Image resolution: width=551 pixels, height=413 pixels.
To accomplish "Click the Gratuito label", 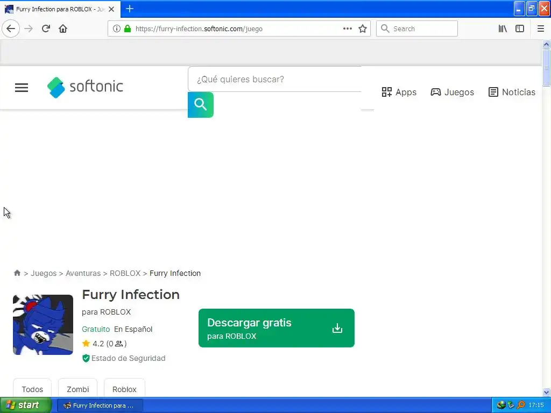I will coord(96,329).
